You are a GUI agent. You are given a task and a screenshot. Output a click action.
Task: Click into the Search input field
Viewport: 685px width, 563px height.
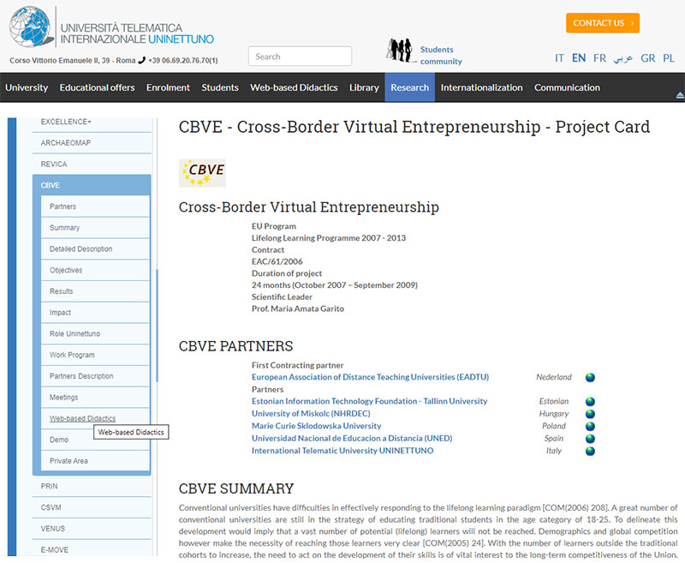point(300,57)
